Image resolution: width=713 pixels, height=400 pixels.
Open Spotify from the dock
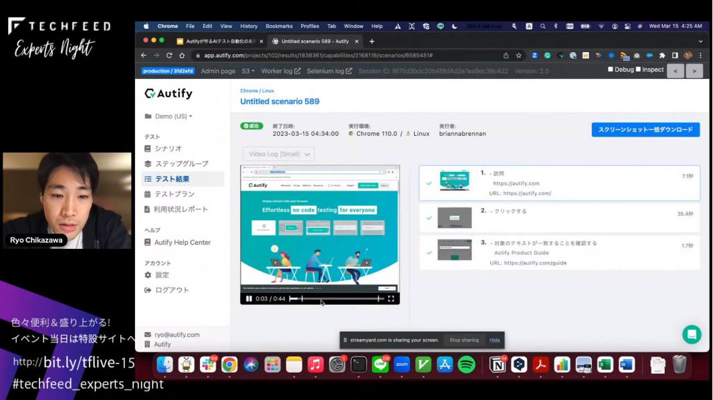tap(467, 365)
